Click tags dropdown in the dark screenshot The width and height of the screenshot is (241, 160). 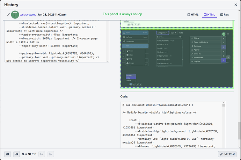[x=173, y=32]
